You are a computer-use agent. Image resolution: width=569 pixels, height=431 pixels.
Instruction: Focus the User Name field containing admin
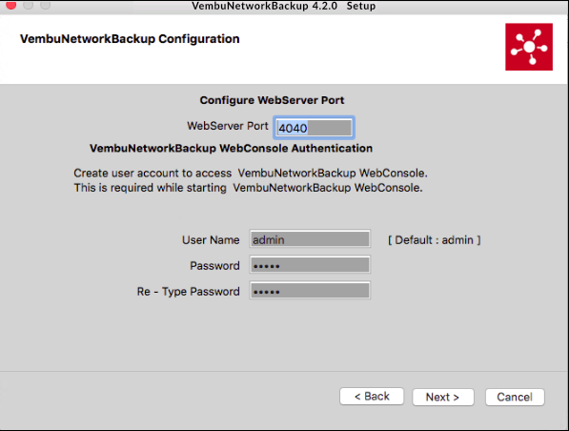pos(310,239)
